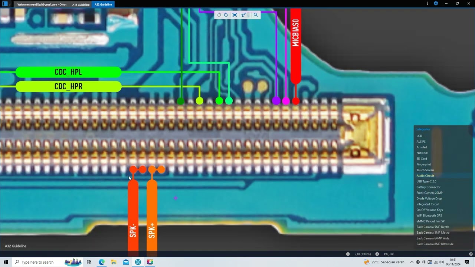Click the CDC_HPR signal label

click(x=68, y=87)
